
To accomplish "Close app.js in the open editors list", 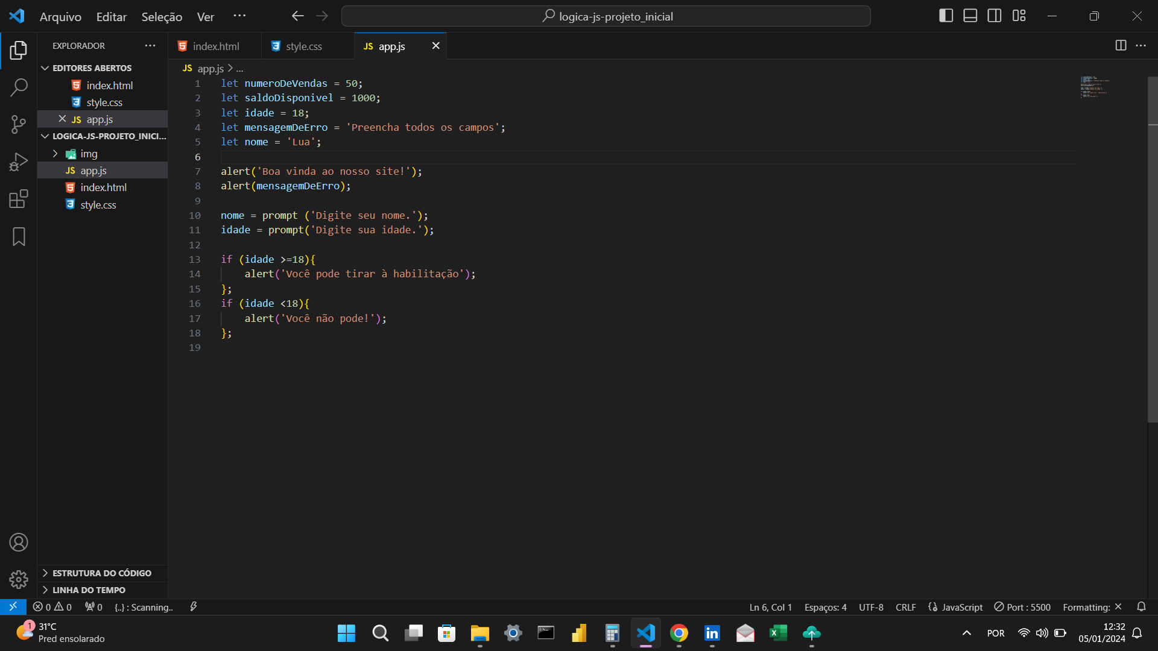I will tap(62, 119).
